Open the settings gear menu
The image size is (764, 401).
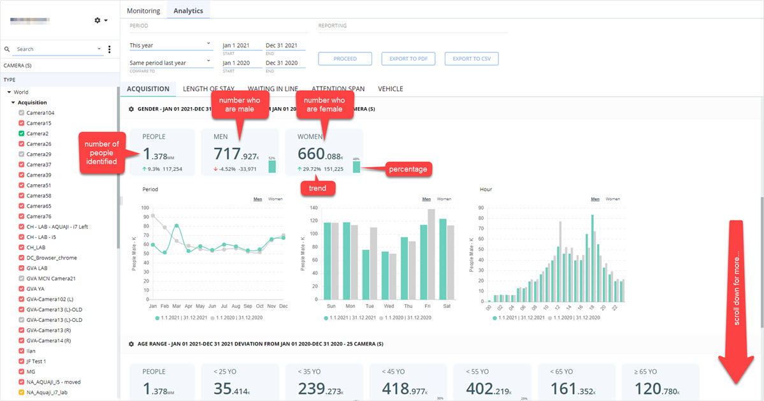pos(101,20)
